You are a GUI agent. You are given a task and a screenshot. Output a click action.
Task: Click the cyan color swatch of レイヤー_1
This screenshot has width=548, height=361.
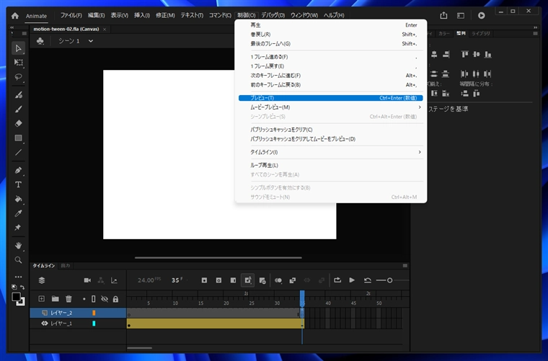[94, 324]
